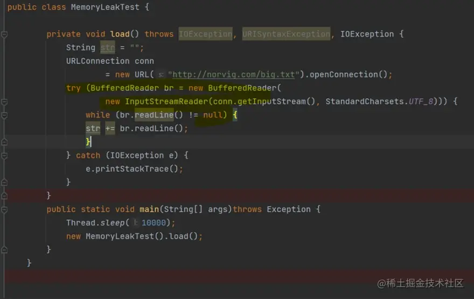Viewport: 474px width, 299px height.
Task: Click 'str' at the start of the += line
Action: 93,128
